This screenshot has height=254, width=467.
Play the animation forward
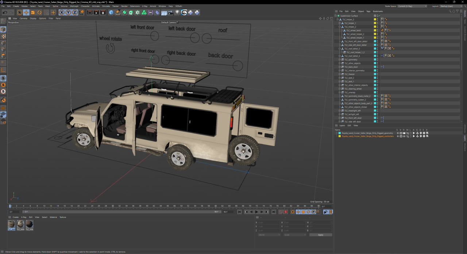pyautogui.click(x=256, y=212)
